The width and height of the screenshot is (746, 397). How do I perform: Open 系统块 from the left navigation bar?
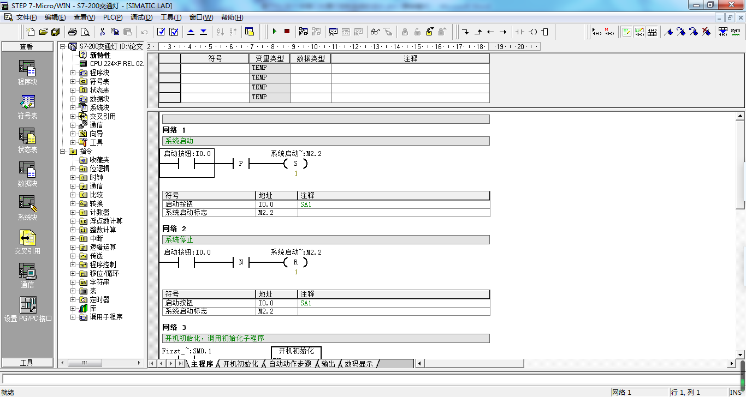click(x=27, y=208)
